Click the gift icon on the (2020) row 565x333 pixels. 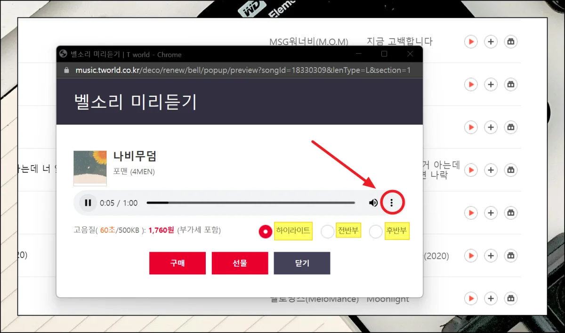pos(511,255)
